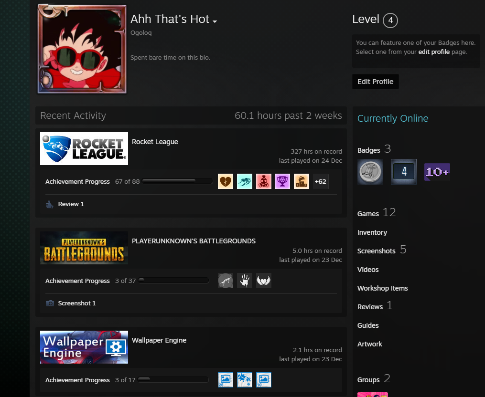Click the camera icon beside Screenshot 1
Screen dimensions: 485x397
click(x=50, y=303)
